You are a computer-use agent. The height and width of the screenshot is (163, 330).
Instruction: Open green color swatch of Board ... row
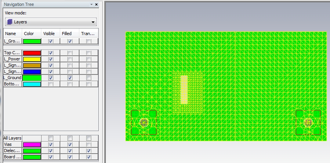pyautogui.click(x=32, y=157)
